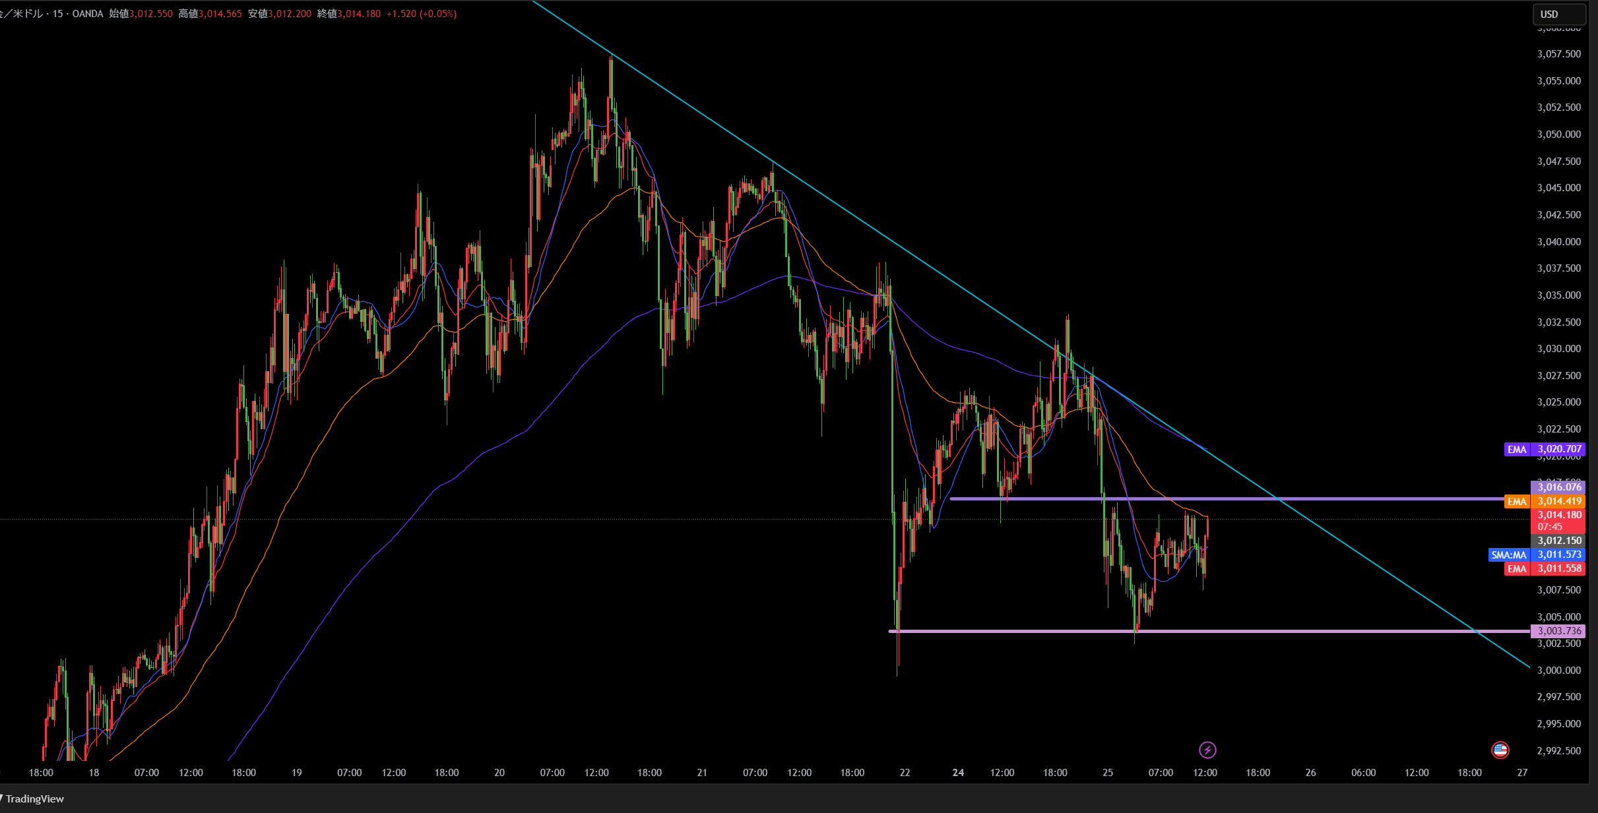Image resolution: width=1598 pixels, height=813 pixels.
Task: Click the red EMA 3,011.558 label
Action: [1559, 568]
